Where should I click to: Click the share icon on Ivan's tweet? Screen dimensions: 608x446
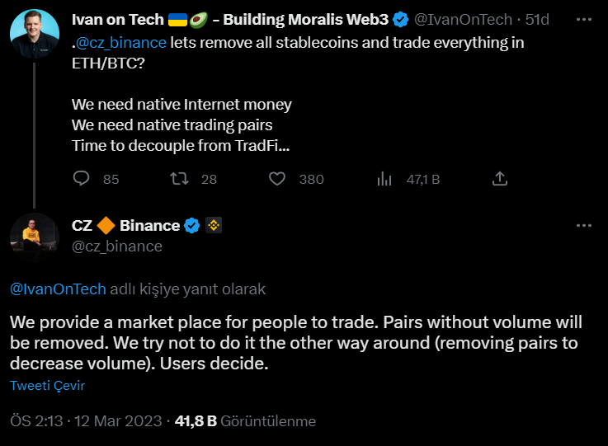coord(499,178)
